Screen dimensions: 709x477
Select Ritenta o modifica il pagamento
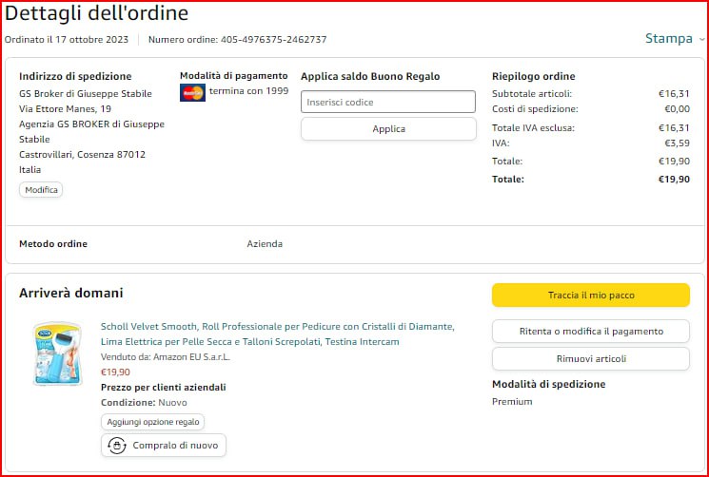click(x=590, y=331)
